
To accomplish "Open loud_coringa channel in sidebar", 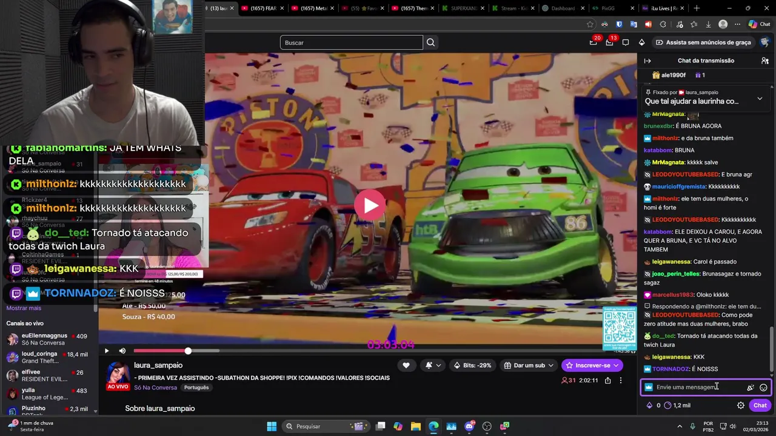I will [x=48, y=357].
